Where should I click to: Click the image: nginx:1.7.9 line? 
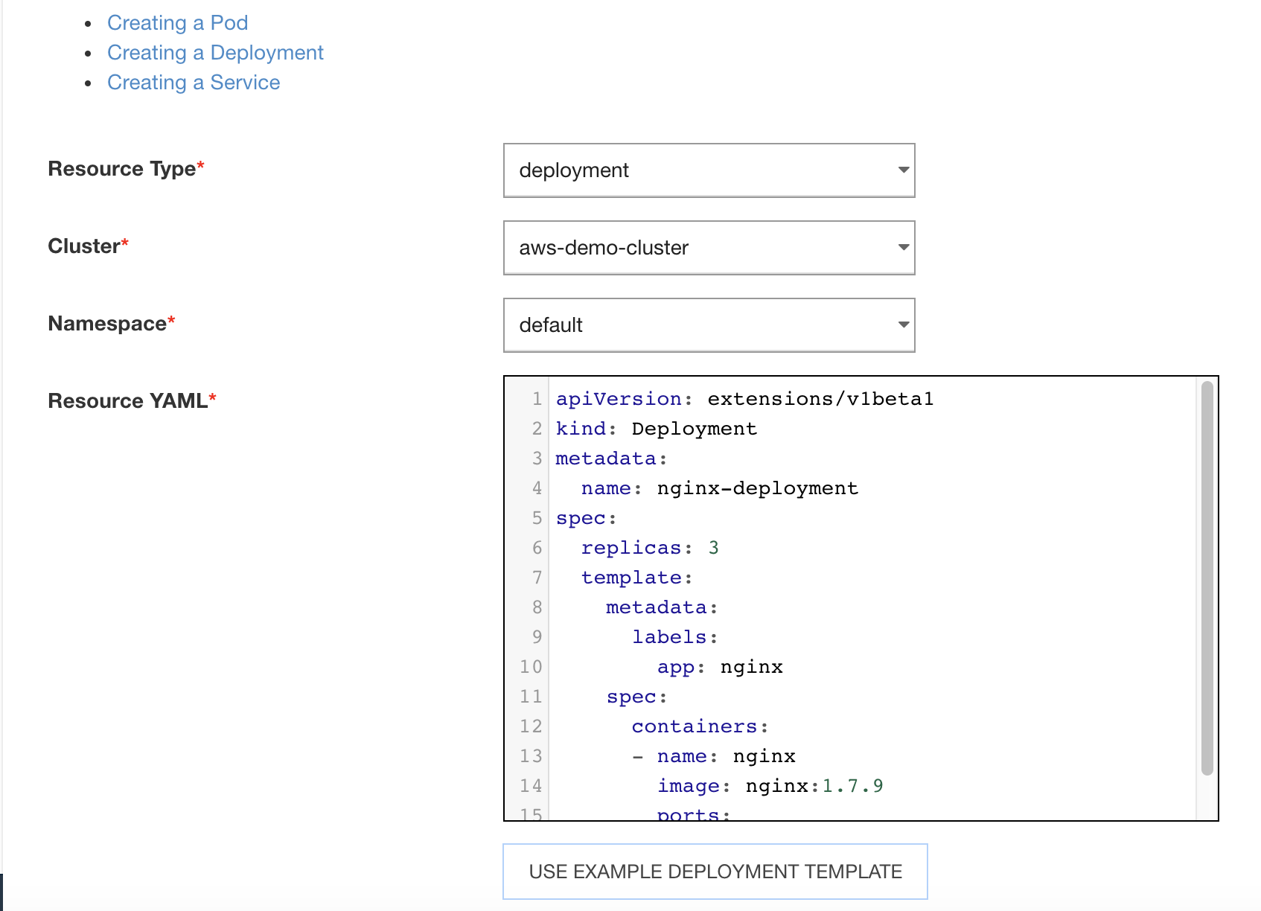click(770, 786)
